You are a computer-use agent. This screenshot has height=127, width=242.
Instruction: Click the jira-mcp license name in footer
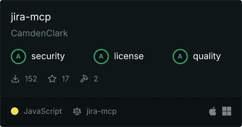[x=101, y=111]
